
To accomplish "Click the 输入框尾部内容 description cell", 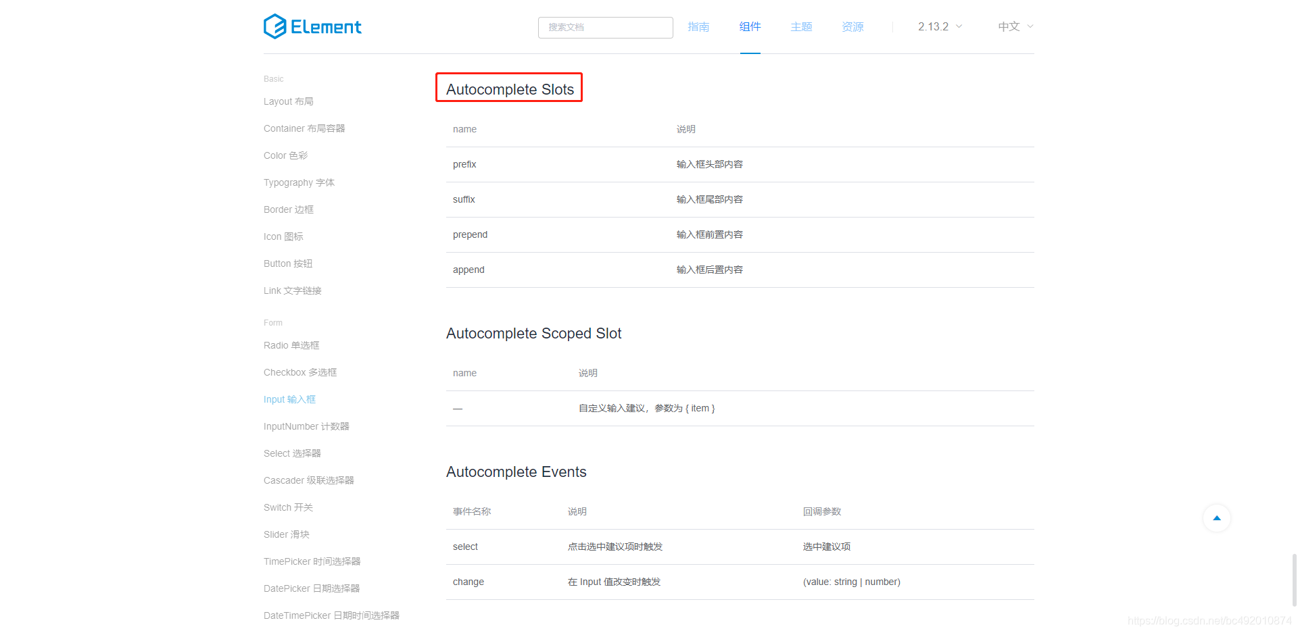I will [x=710, y=199].
